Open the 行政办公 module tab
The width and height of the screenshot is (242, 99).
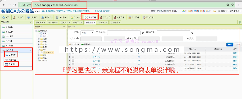(75, 17)
